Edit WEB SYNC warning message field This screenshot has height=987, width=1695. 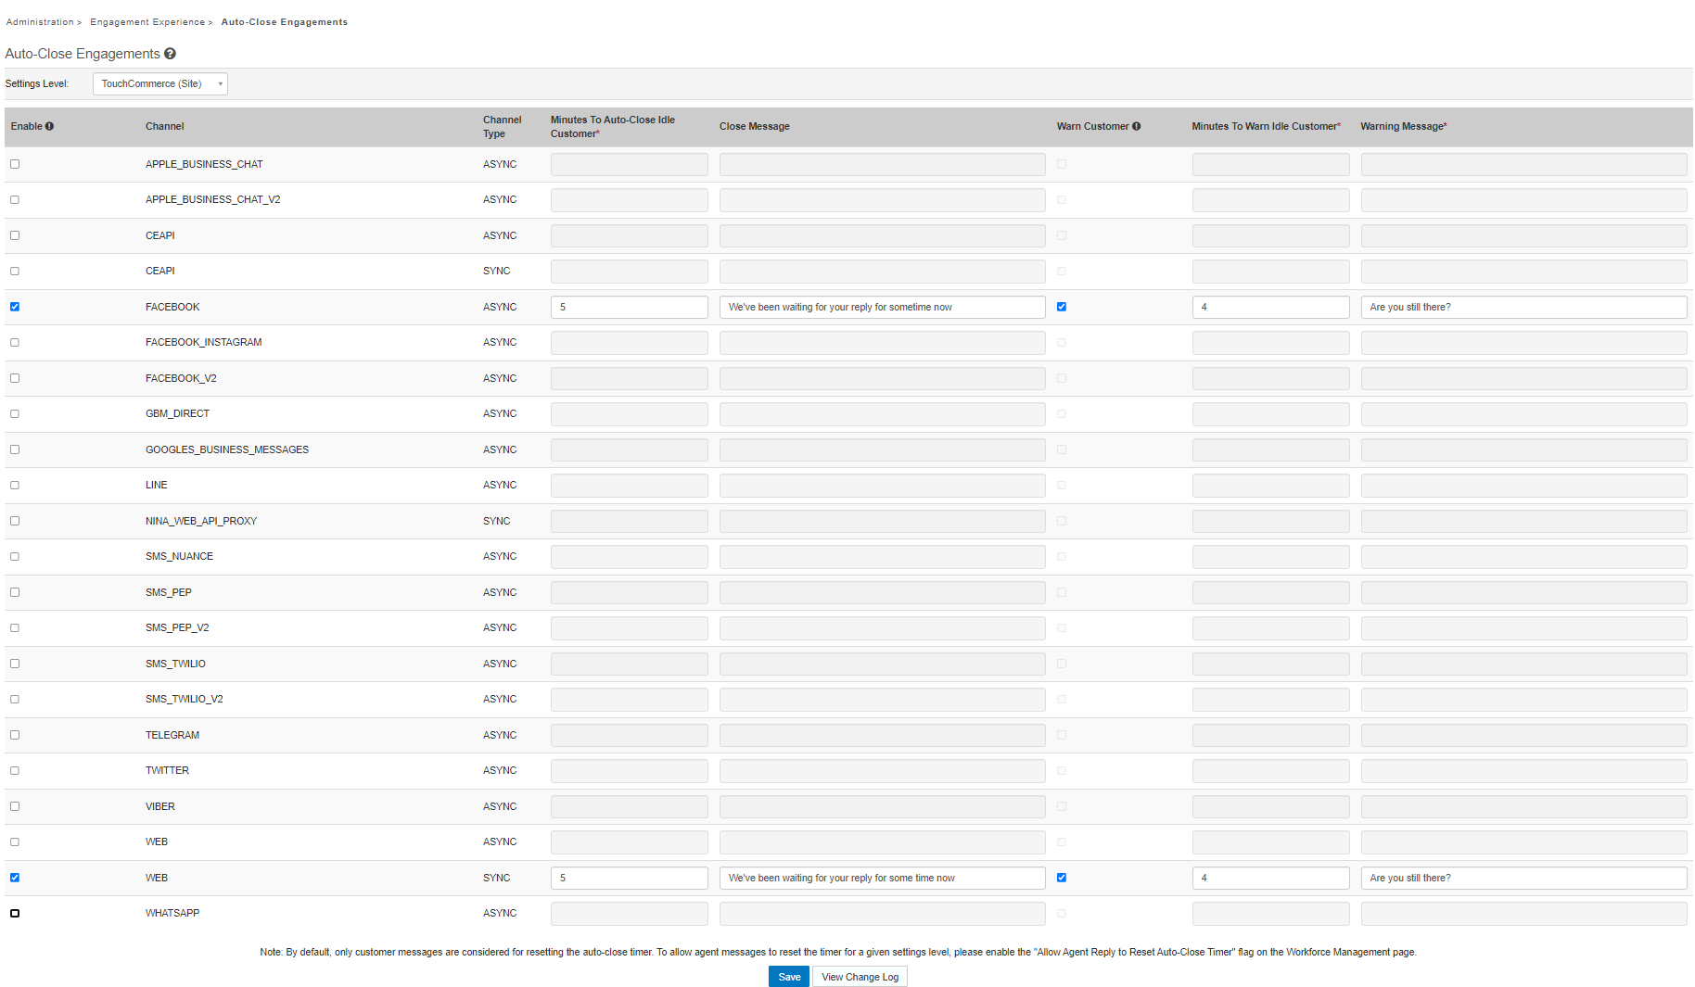(x=1523, y=878)
